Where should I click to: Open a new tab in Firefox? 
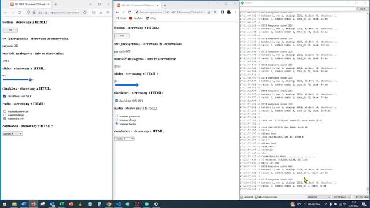(56, 4)
